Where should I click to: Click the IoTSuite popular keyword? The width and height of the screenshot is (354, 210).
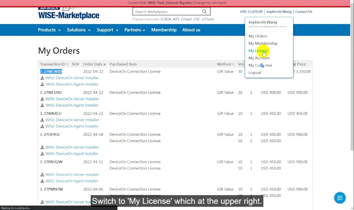(x=208, y=19)
